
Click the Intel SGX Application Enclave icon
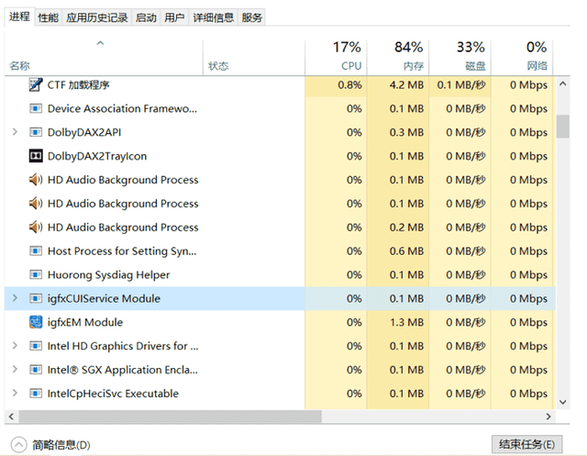point(36,370)
